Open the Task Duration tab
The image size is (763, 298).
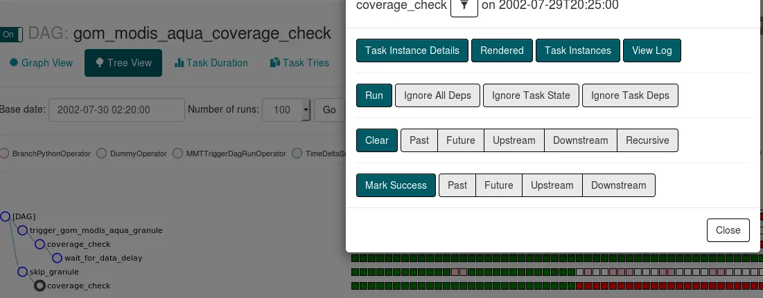211,63
